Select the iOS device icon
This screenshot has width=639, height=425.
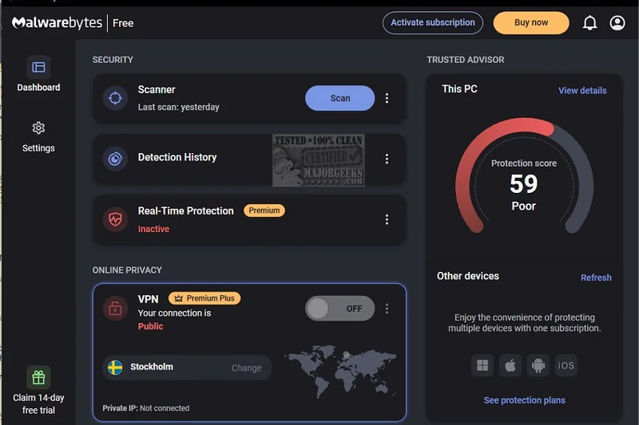pyautogui.click(x=566, y=365)
